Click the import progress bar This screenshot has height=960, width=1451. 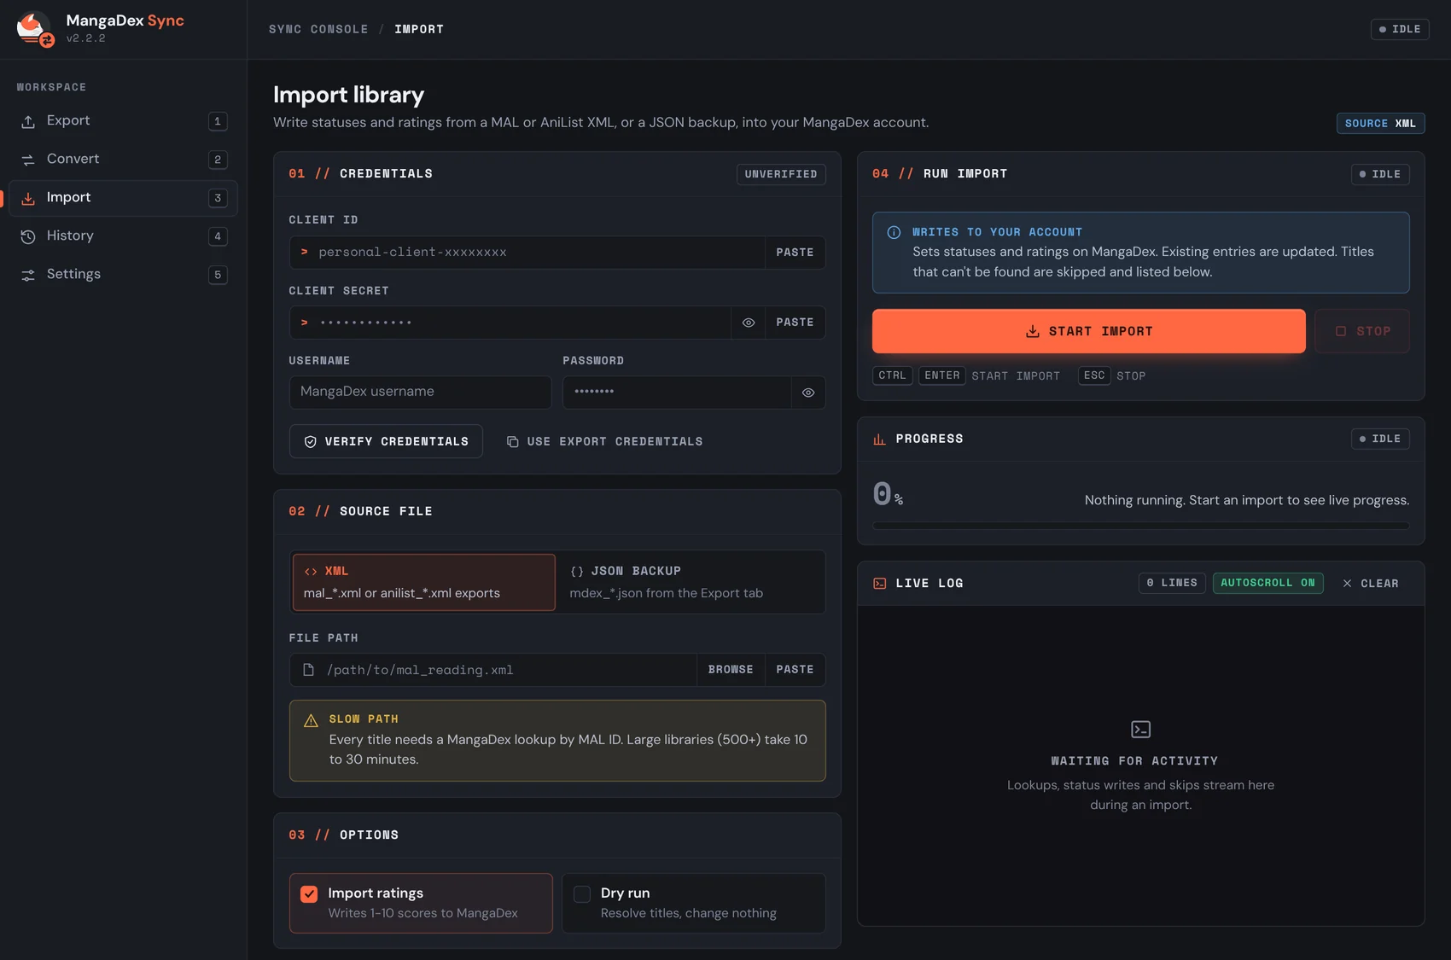tap(1140, 526)
